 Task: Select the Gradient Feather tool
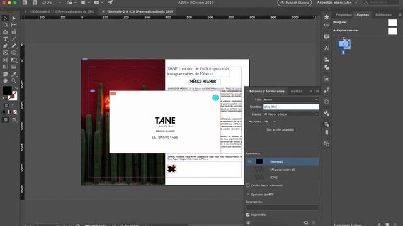coord(14,67)
